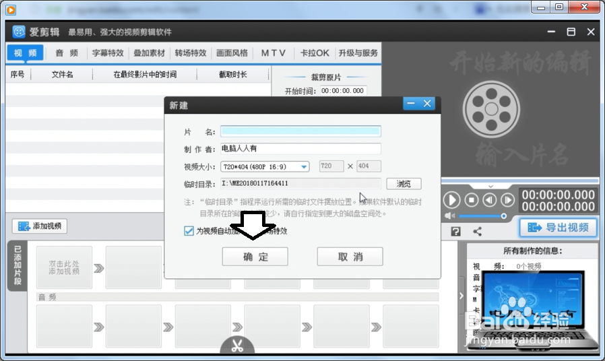The width and height of the screenshot is (605, 361).
Task: Open the 画面风格 tab
Action: pos(232,53)
